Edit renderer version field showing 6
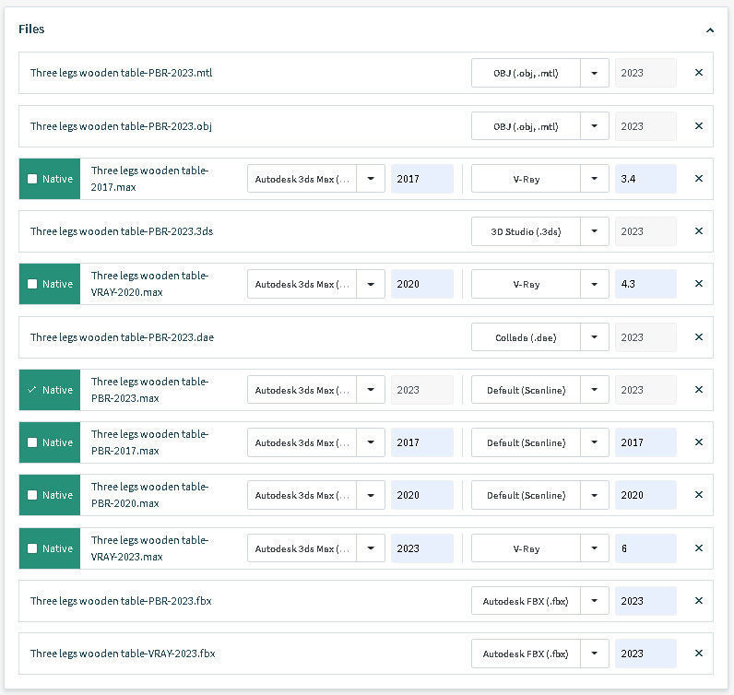Viewport: 734px width, 695px height. click(x=645, y=548)
